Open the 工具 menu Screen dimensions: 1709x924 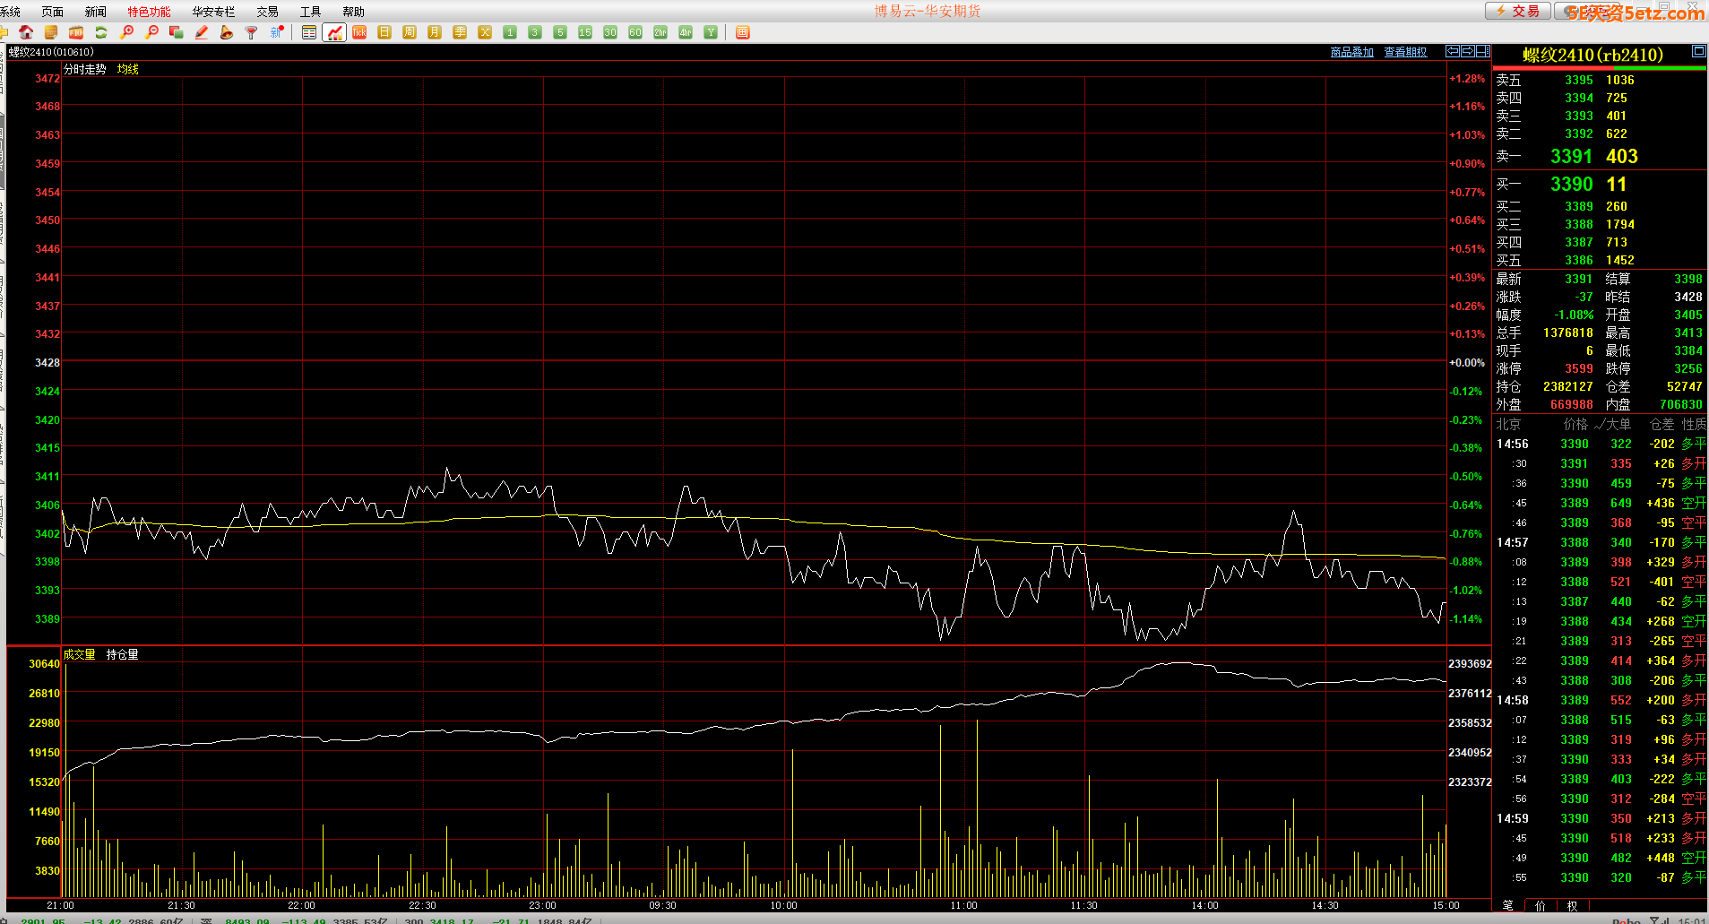click(310, 12)
